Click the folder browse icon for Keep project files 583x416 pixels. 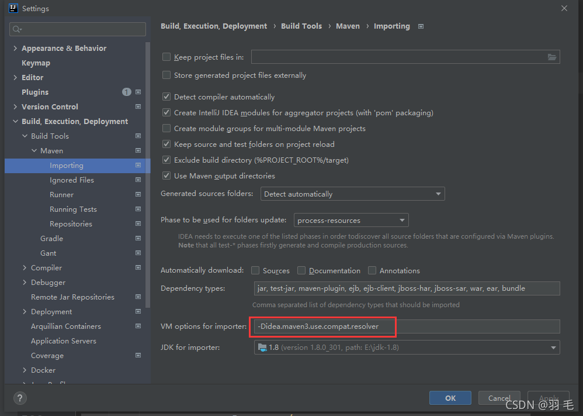pyautogui.click(x=552, y=57)
